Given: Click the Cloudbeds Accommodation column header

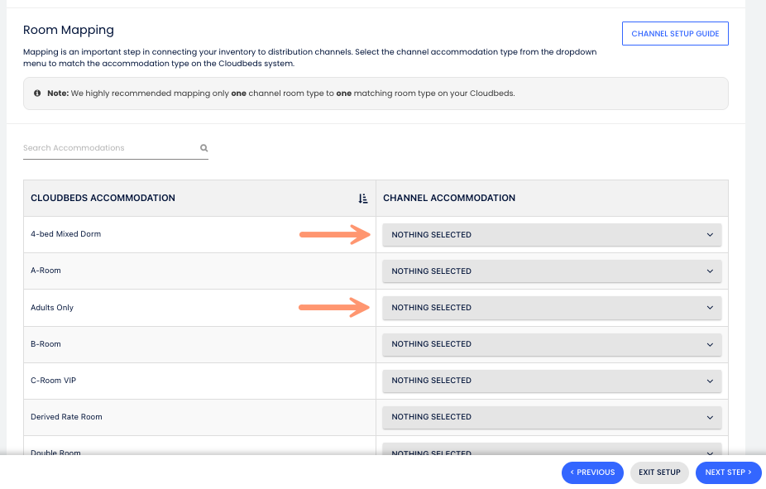Looking at the screenshot, I should 103,199.
